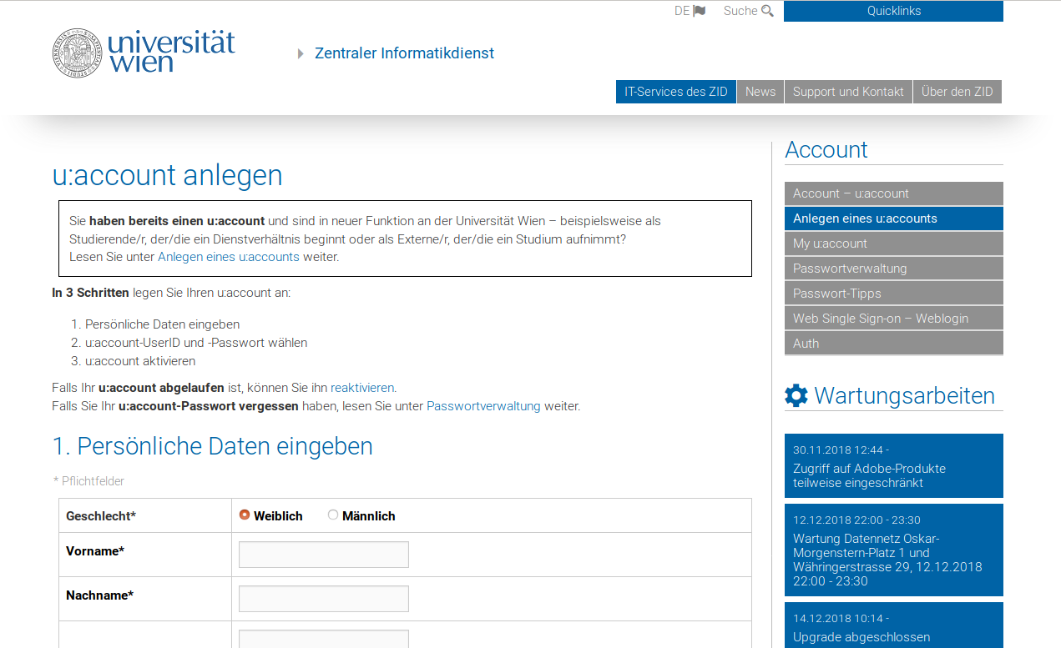Open IT-Services des ZID menu
The width and height of the screenshot is (1061, 648).
[676, 92]
